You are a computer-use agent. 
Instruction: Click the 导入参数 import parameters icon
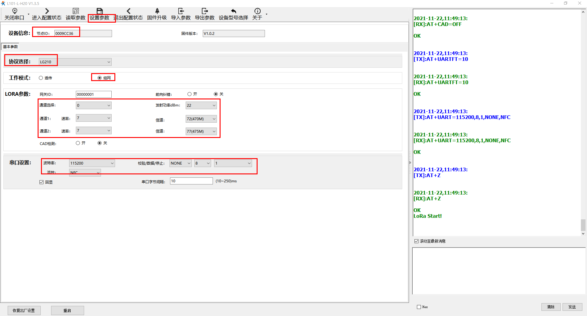coord(181,11)
